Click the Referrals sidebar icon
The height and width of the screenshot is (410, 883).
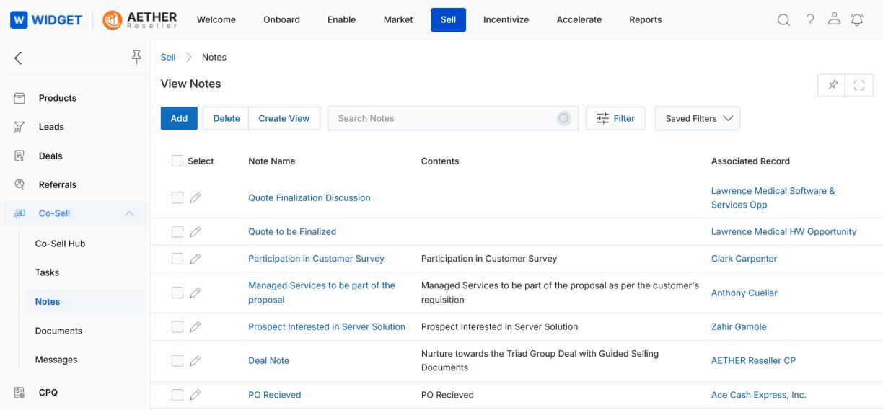[20, 184]
